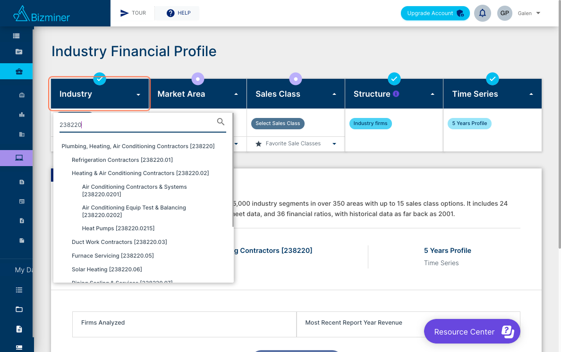561x352 pixels.
Task: Select Refrigeration Contractors [238220.01]
Action: 122,160
